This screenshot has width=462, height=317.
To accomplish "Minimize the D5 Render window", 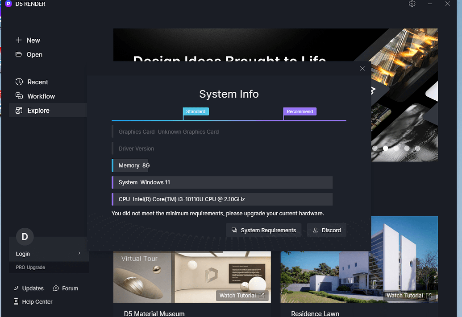I will (430, 4).
